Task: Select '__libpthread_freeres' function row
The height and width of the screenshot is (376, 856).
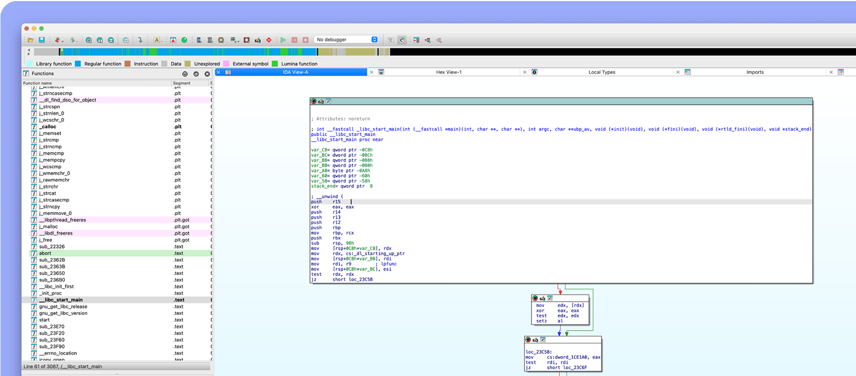Action: pos(117,220)
